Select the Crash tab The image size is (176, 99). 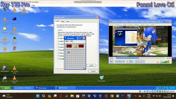(x=57, y=21)
